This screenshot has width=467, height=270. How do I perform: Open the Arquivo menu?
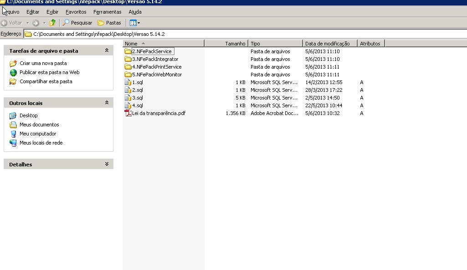[x=10, y=12]
